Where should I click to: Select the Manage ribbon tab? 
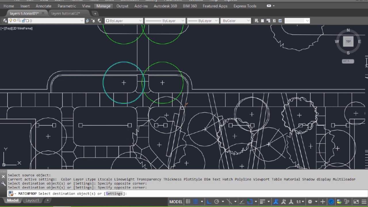[x=103, y=6]
